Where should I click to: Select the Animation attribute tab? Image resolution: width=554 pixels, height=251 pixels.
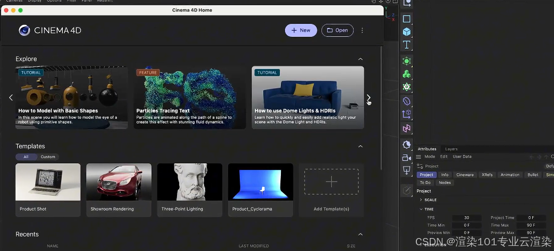pyautogui.click(x=510, y=175)
